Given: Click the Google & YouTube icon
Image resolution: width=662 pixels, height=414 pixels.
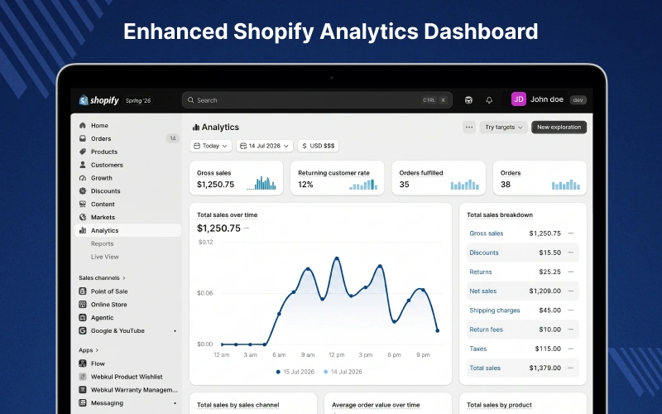Looking at the screenshot, I should pyautogui.click(x=83, y=330).
